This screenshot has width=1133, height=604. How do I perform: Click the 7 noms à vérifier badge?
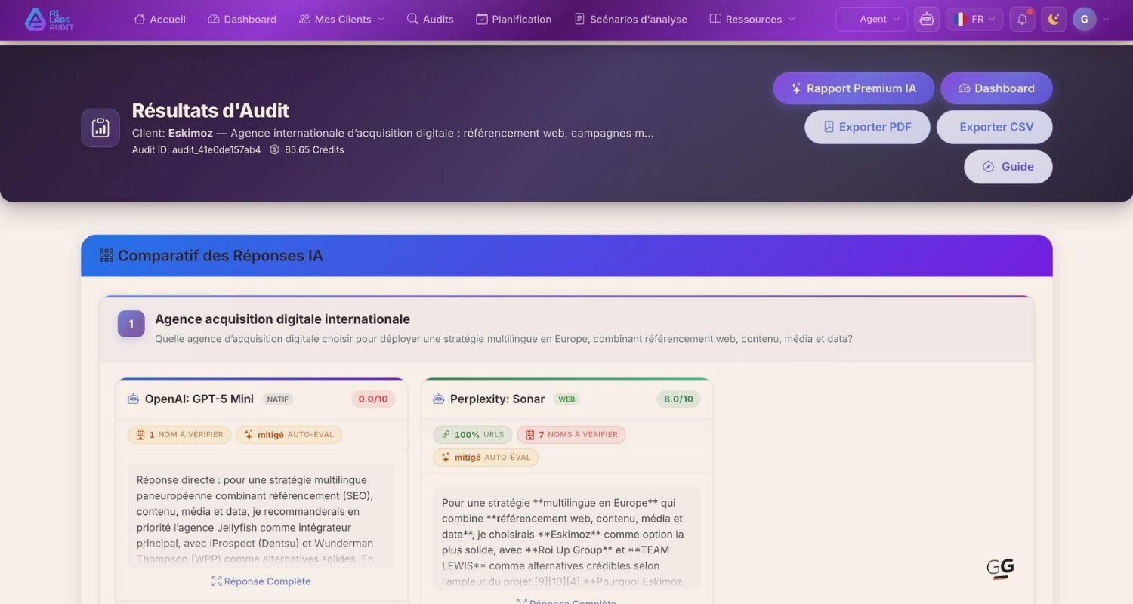click(x=571, y=435)
